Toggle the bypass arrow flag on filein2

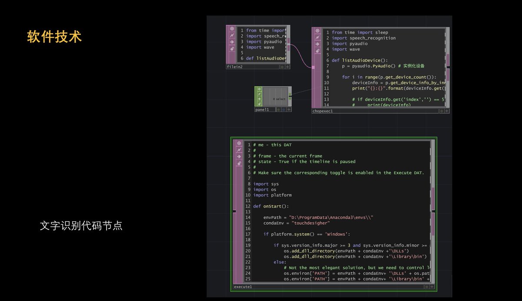(x=232, y=42)
